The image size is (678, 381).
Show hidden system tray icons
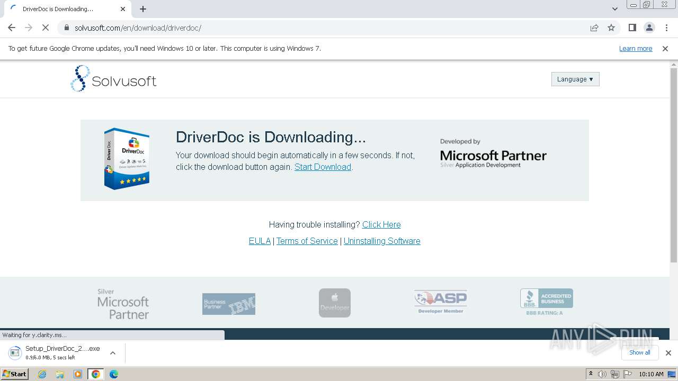pyautogui.click(x=591, y=374)
